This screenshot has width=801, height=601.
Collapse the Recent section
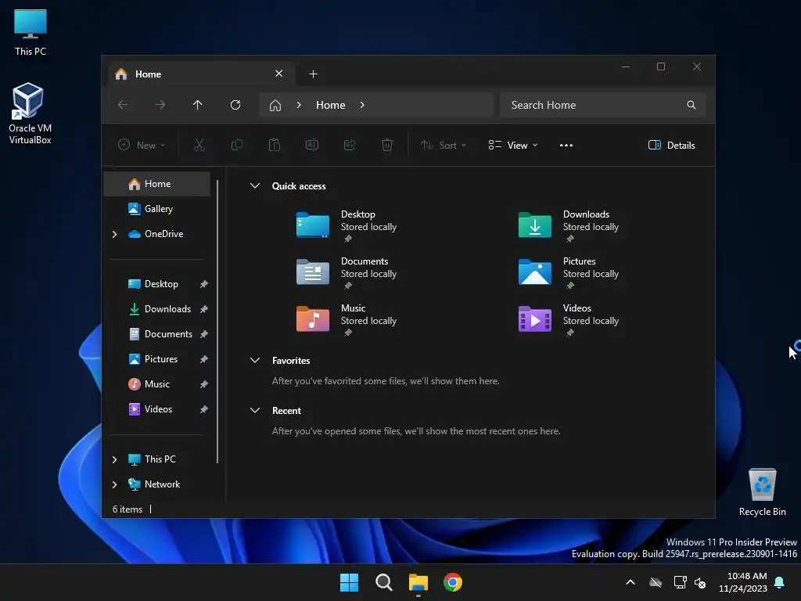(x=255, y=410)
